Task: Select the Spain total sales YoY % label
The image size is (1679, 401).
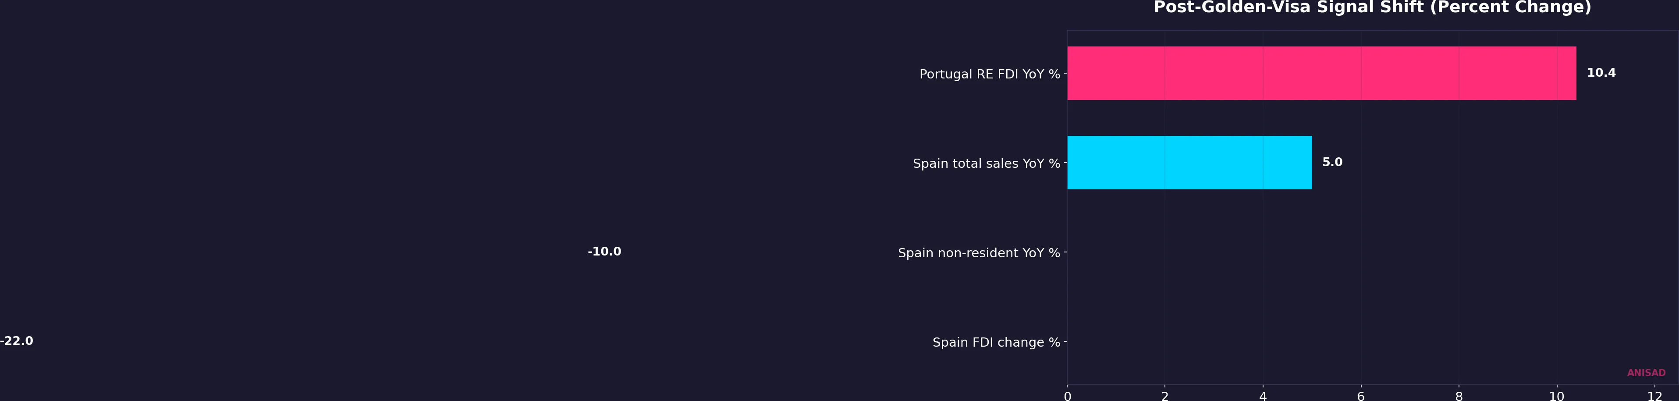Action: [986, 163]
